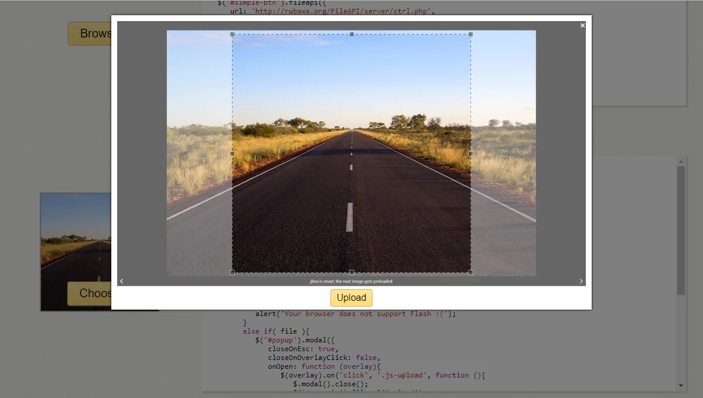Click the bottom-right crop corner handle
Screen dimensions: 703x398
[470, 272]
